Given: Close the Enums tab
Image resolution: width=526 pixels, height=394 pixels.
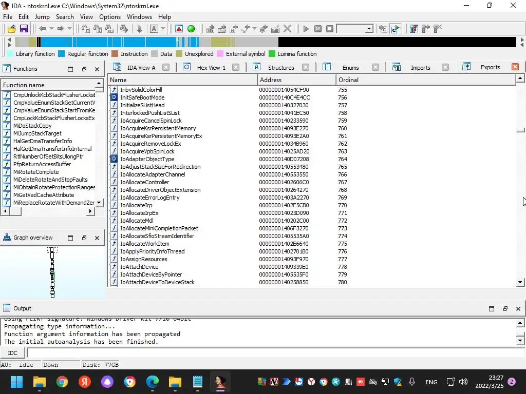Looking at the screenshot, I should (375, 67).
